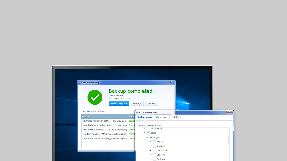Click the 'Backup completed.' status heading
The width and height of the screenshot is (287, 161).
[131, 91]
